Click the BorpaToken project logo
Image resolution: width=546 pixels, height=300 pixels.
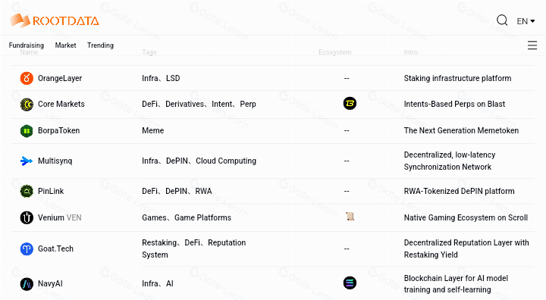coord(27,131)
